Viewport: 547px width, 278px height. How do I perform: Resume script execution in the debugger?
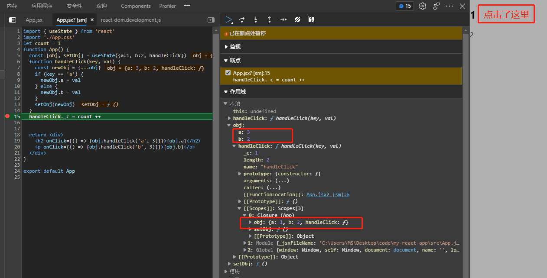[x=228, y=19]
